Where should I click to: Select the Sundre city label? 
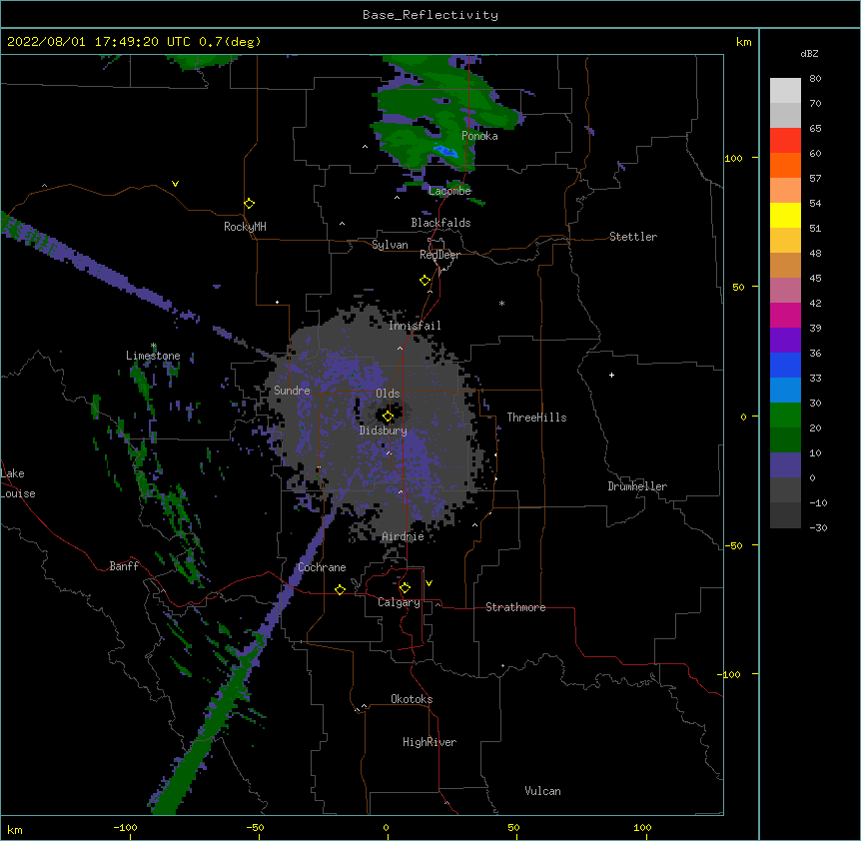(292, 391)
